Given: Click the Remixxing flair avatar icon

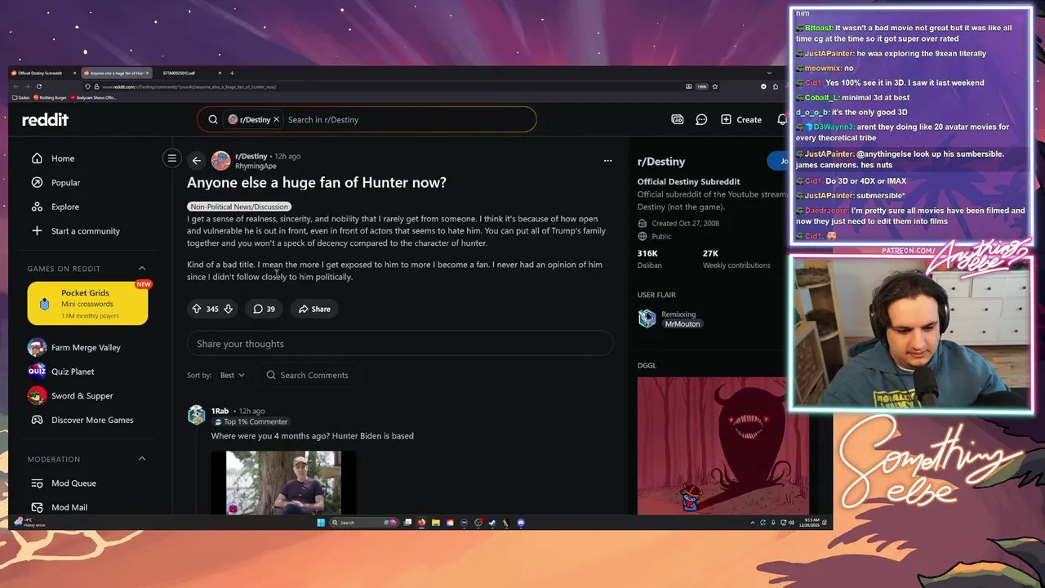Looking at the screenshot, I should click(647, 318).
